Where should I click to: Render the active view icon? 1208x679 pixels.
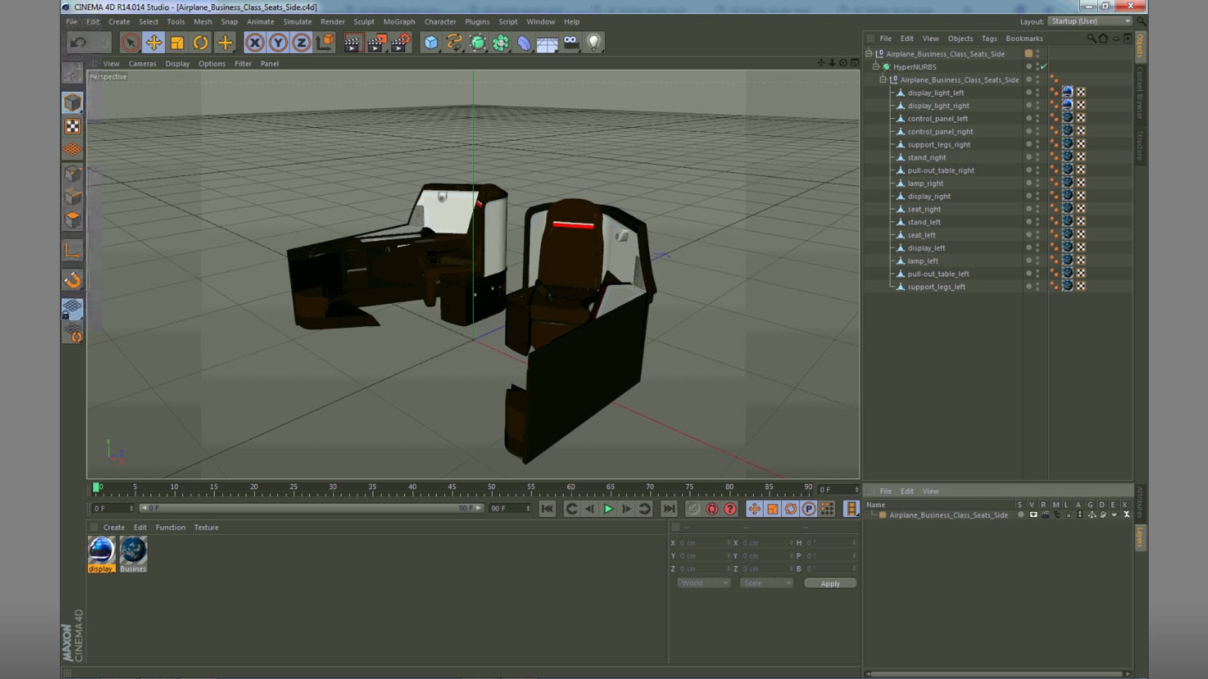pyautogui.click(x=352, y=43)
